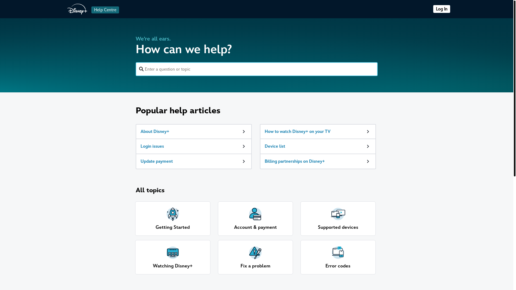Click chevron beside How to watch on TV
Image resolution: width=516 pixels, height=290 pixels.
[368, 132]
